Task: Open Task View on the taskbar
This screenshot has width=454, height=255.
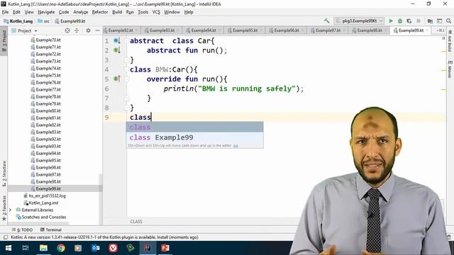Action: tap(26, 248)
